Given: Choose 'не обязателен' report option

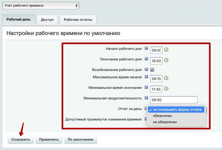Looking at the screenshot, I should pos(165,122).
